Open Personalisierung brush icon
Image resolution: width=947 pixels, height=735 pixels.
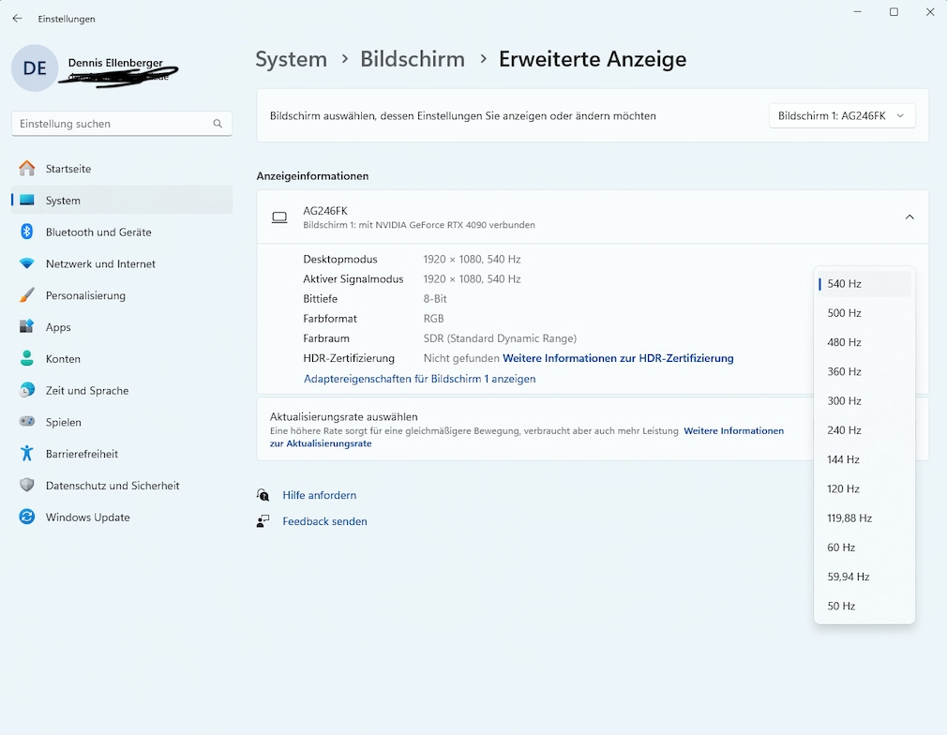pos(27,295)
